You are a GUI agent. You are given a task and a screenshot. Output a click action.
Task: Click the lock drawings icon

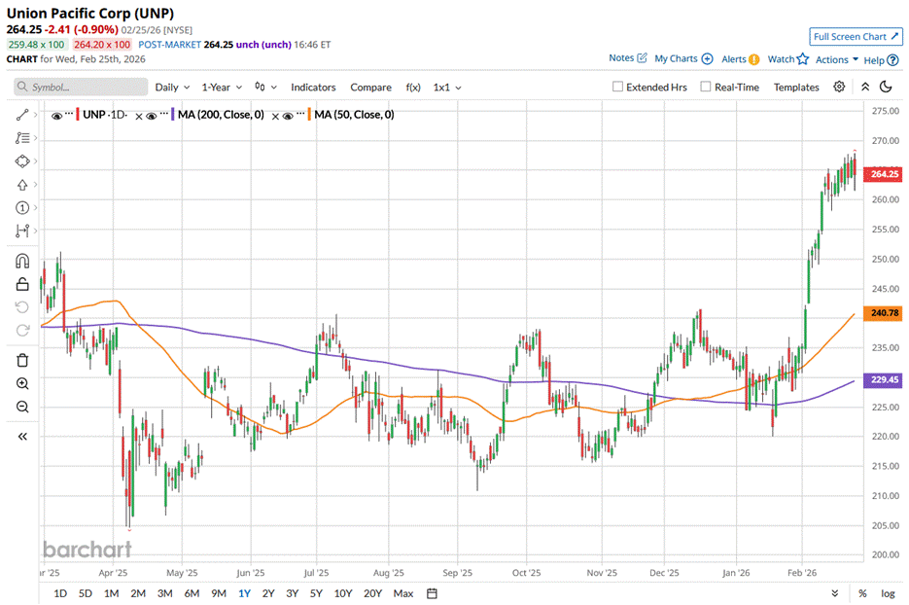[22, 284]
